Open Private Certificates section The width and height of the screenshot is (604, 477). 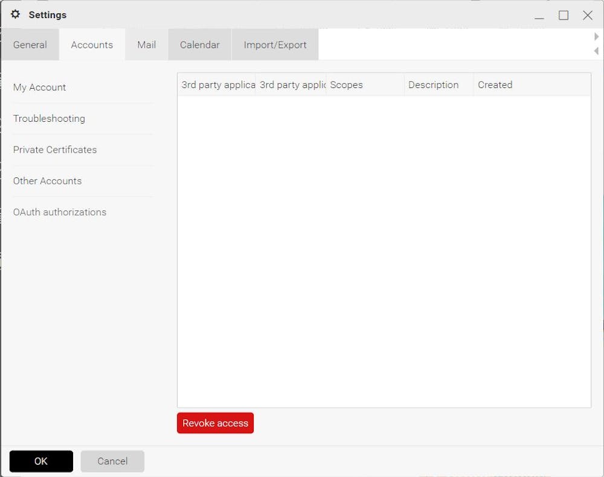83,150
